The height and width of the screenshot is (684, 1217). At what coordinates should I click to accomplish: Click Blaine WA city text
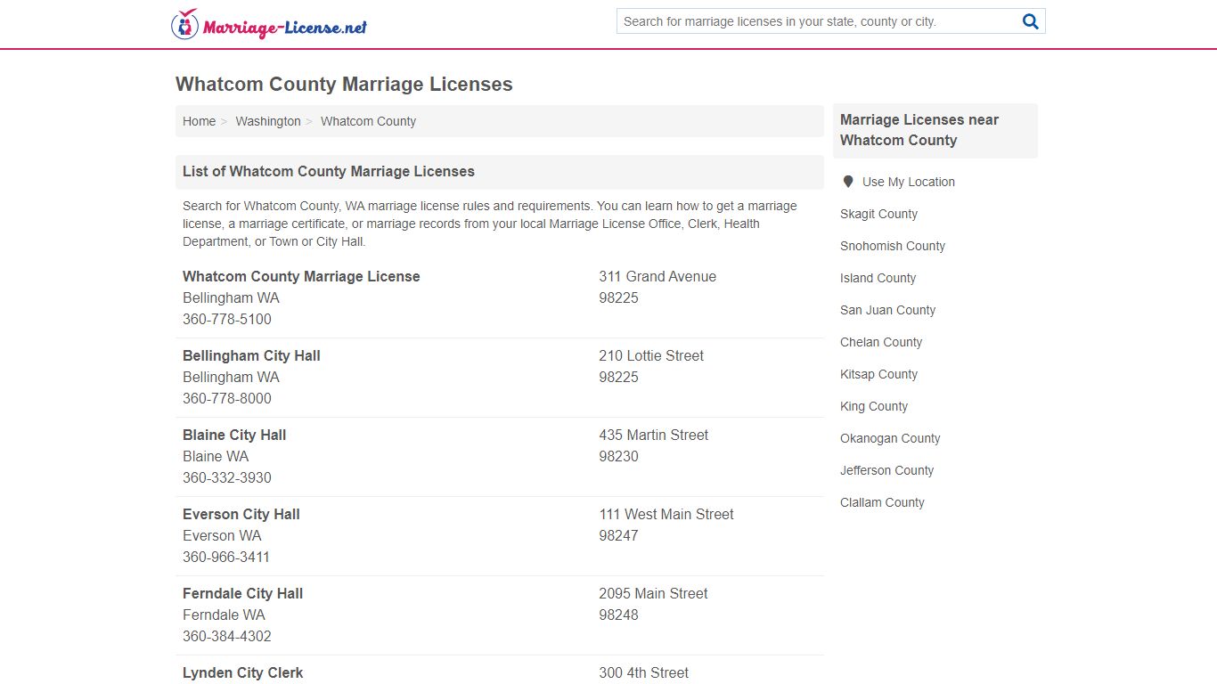pos(216,456)
